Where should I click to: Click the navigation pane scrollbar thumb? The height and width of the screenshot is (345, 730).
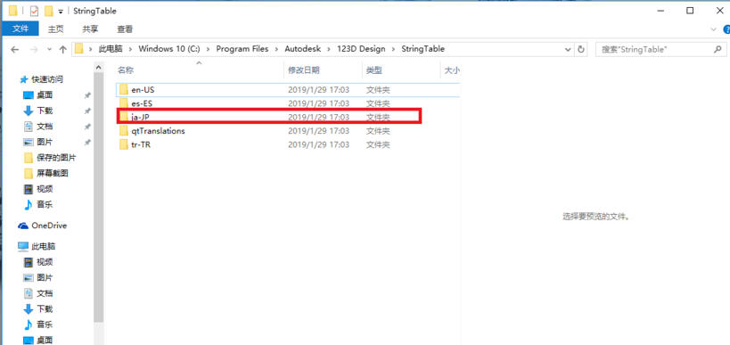[x=98, y=198]
